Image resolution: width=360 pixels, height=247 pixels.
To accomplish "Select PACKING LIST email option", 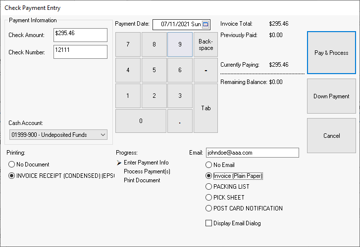I will click(x=208, y=187).
